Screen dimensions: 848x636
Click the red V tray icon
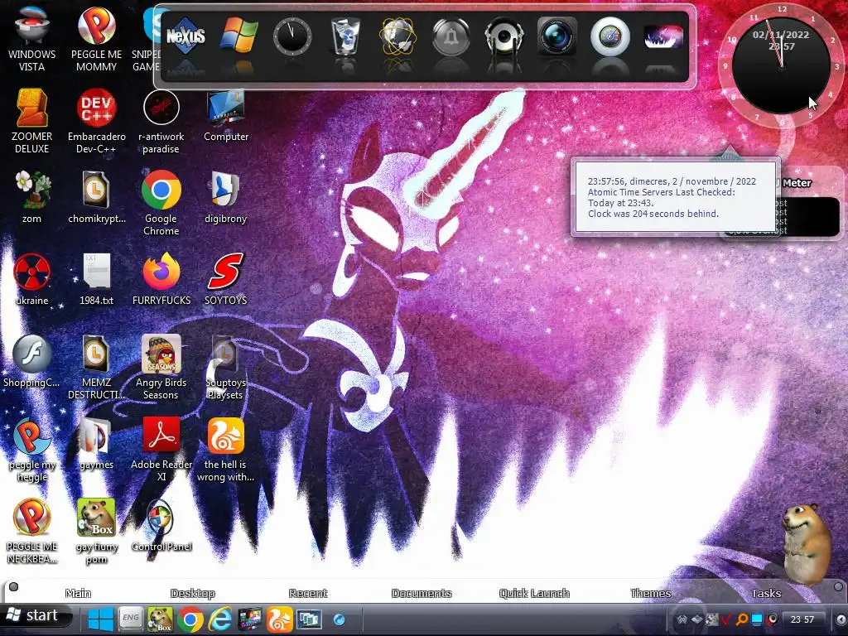(726, 619)
